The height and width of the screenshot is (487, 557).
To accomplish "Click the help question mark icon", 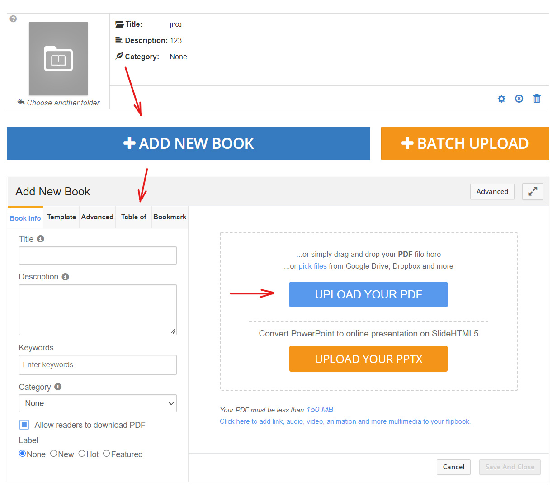I will tap(14, 19).
